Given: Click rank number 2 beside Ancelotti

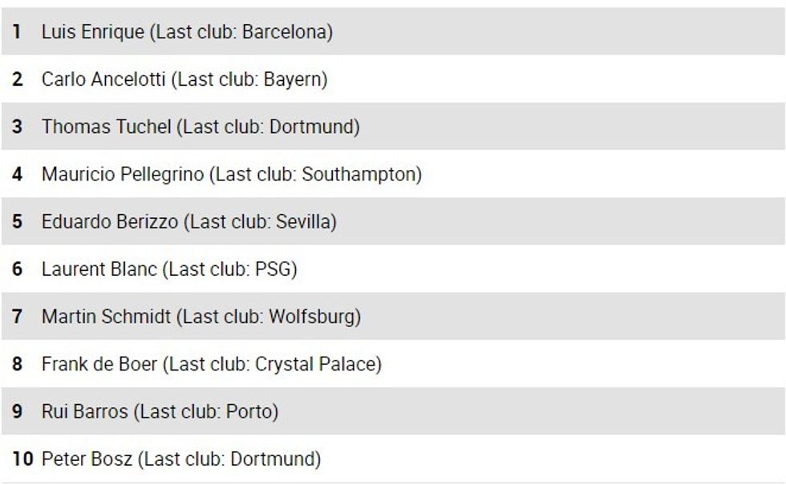Looking at the screenshot, I should tap(17, 79).
